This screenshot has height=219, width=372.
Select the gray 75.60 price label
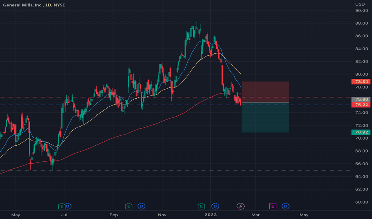coord(360,100)
